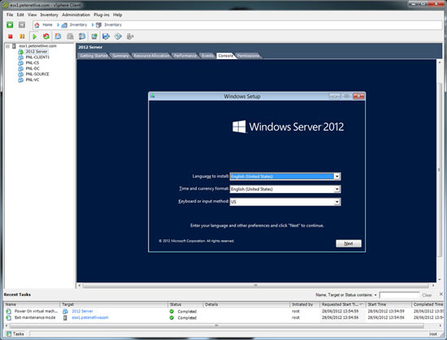
Task: Click the Home house icon in breadcrumb
Action: [x=37, y=25]
